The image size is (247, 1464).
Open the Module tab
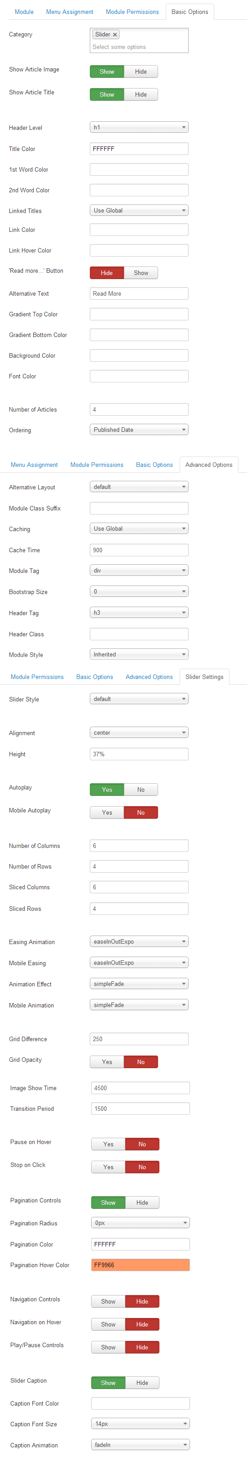[x=24, y=12]
